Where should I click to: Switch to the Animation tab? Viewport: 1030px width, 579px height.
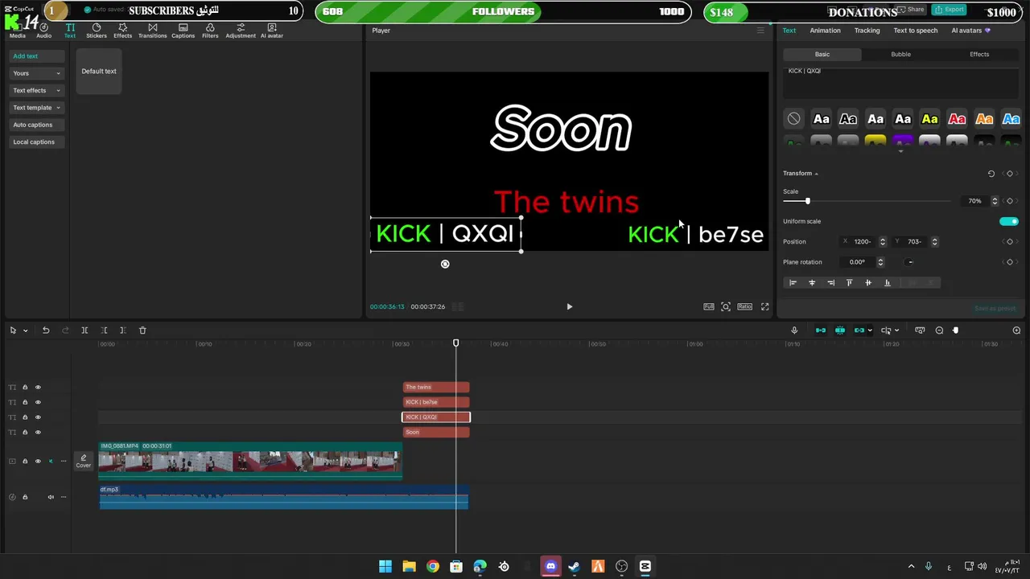[x=825, y=31]
